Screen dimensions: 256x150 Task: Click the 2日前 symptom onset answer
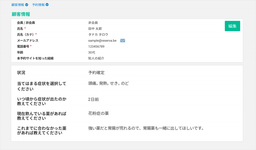(93, 99)
